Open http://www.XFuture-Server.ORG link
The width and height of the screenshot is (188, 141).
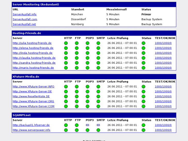[x=33, y=101]
